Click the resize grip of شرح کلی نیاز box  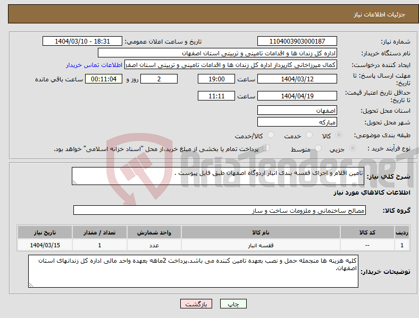pos(74,182)
